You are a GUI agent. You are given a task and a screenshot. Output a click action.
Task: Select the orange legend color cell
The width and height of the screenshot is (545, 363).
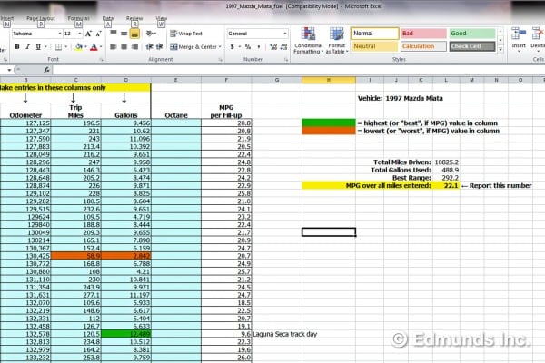point(329,131)
